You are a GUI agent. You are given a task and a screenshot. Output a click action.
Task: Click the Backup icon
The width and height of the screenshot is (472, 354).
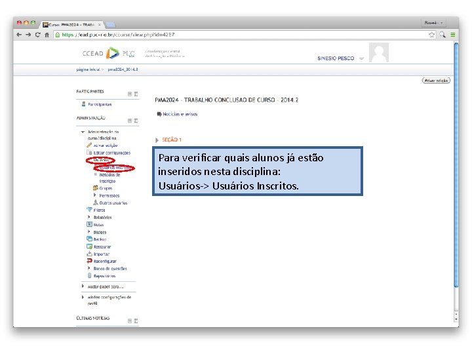(x=89, y=239)
